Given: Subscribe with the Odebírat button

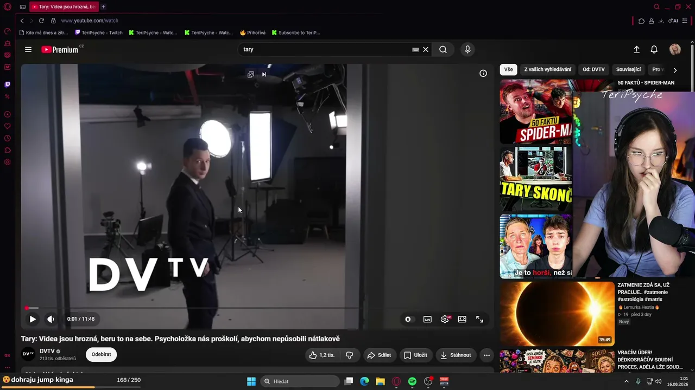Looking at the screenshot, I should click(x=101, y=355).
